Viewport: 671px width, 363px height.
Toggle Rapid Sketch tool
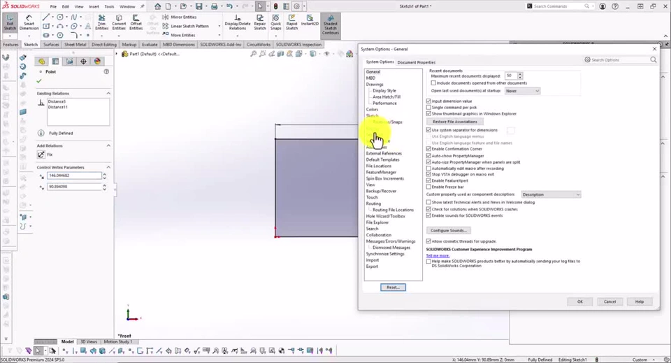[x=292, y=22]
